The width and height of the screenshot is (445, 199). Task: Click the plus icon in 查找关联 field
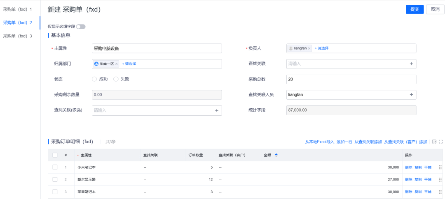[x=411, y=64]
